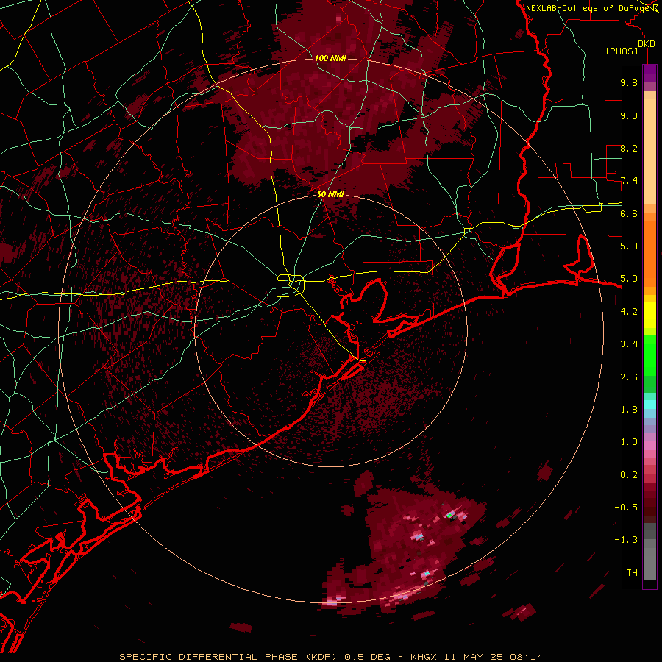Click the -0.5 legend value
This screenshot has height=662, width=662.
click(626, 508)
